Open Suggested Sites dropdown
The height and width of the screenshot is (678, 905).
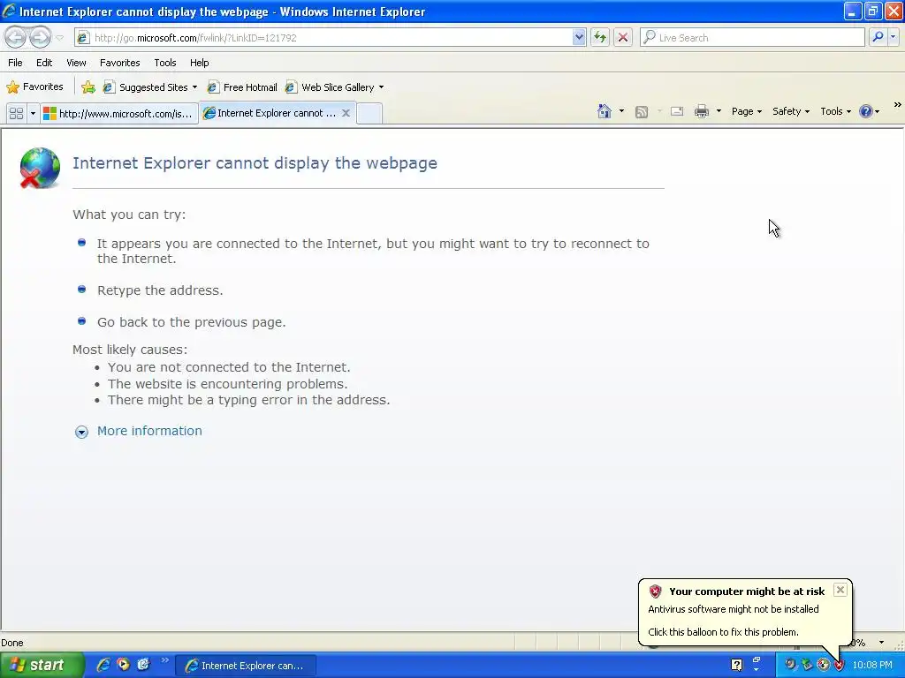point(150,87)
